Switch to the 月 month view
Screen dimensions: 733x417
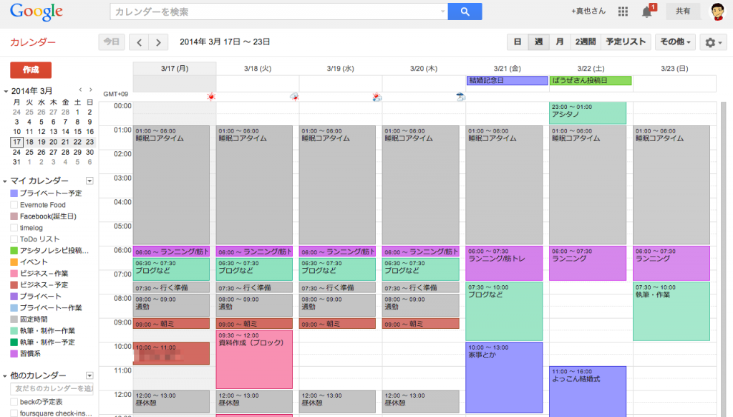(559, 42)
